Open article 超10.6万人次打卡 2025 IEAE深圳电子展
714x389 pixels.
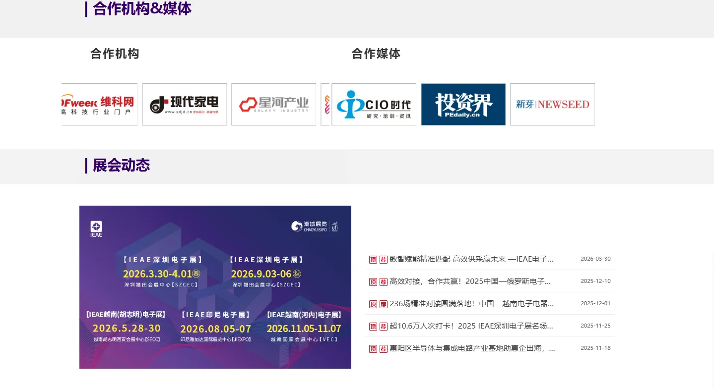pos(471,326)
